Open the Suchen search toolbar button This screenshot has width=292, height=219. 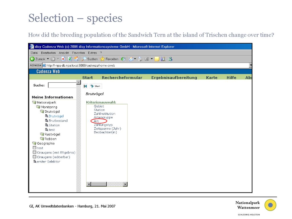[x=90, y=59]
